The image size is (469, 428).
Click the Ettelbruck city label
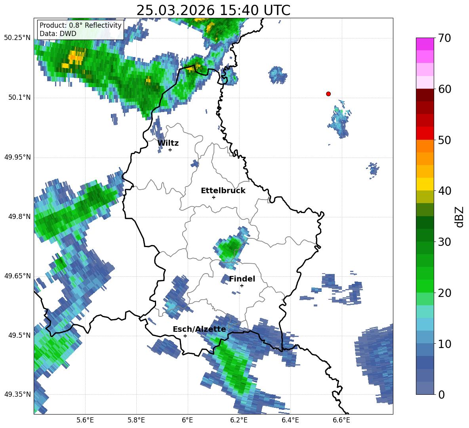point(223,191)
